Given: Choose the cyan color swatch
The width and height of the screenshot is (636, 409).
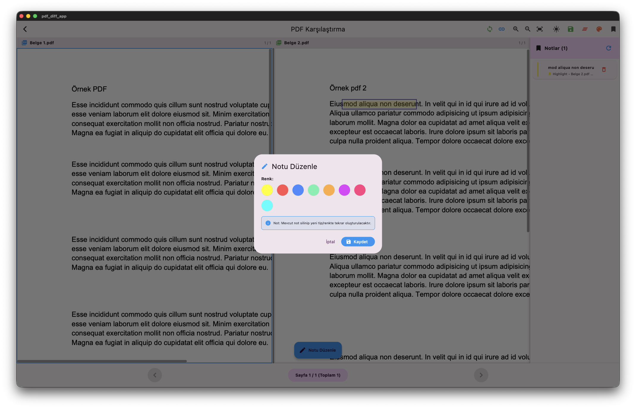Looking at the screenshot, I should tap(267, 206).
